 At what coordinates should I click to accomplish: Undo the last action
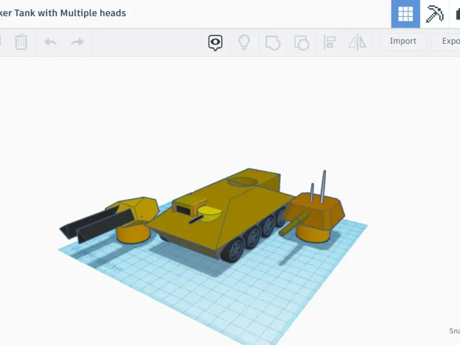point(51,42)
